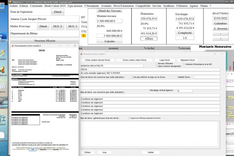Image resolution: width=234 pixels, height=156 pixels.
Task: Click the Calendrier button
Action: [x=220, y=23]
